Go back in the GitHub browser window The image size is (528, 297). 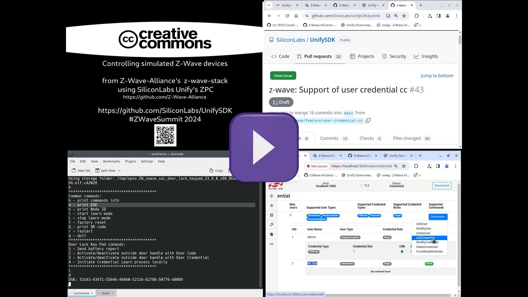[x=269, y=16]
